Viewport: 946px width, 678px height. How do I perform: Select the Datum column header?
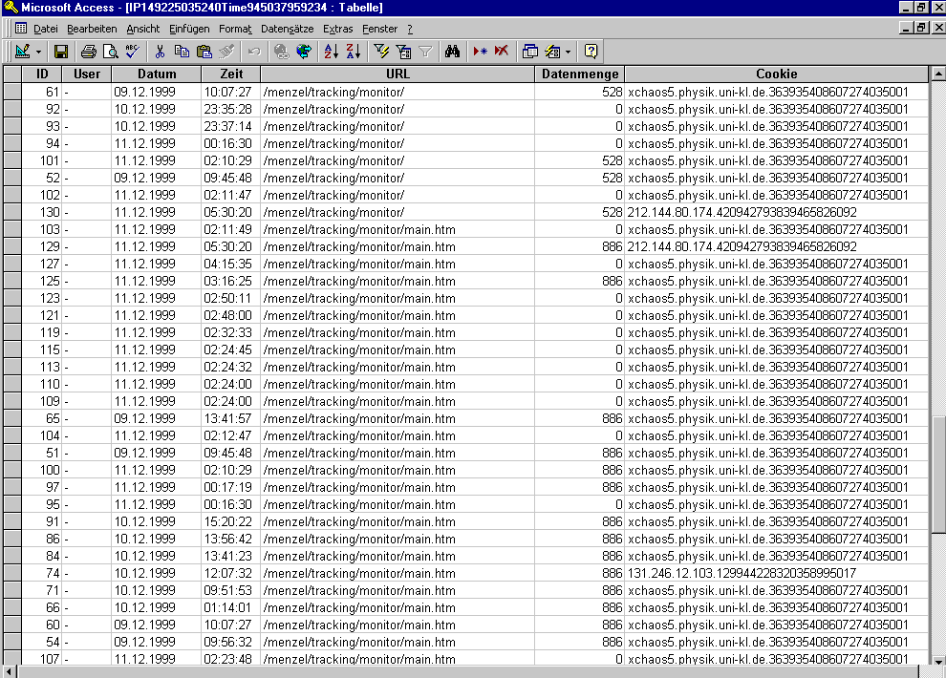[x=157, y=74]
